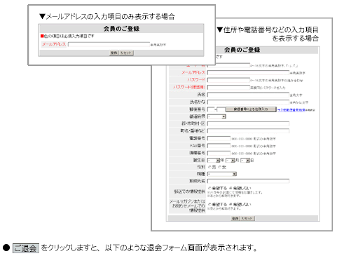Click 登録 button in the full registration form
The width and height of the screenshot is (337, 256).
coord(235,218)
